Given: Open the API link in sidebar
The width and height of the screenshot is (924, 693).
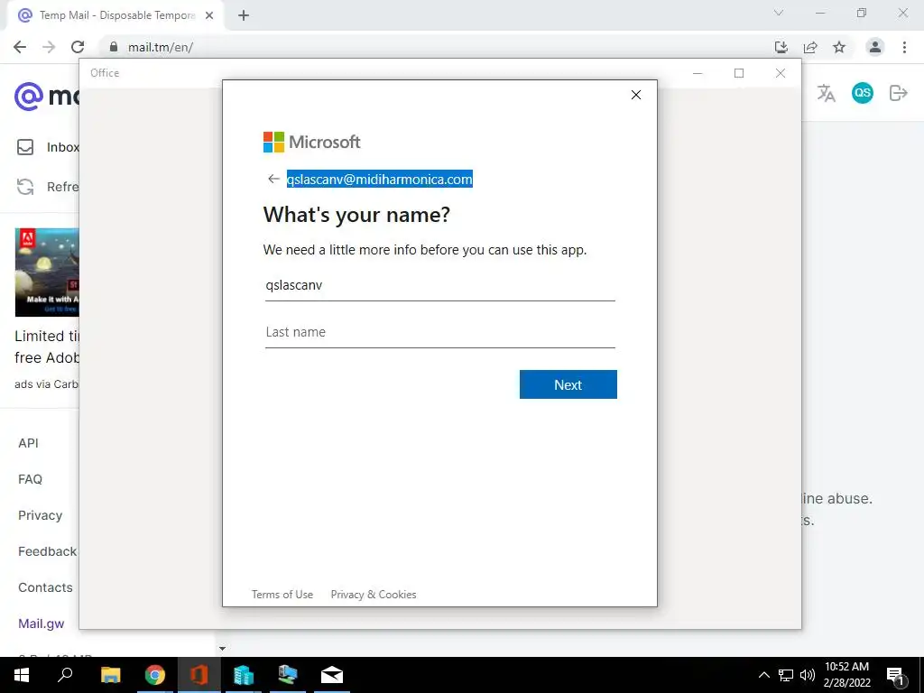Looking at the screenshot, I should [28, 443].
